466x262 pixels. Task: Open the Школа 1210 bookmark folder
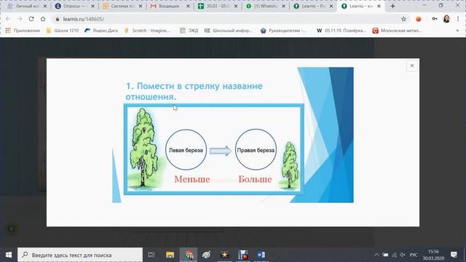click(63, 31)
